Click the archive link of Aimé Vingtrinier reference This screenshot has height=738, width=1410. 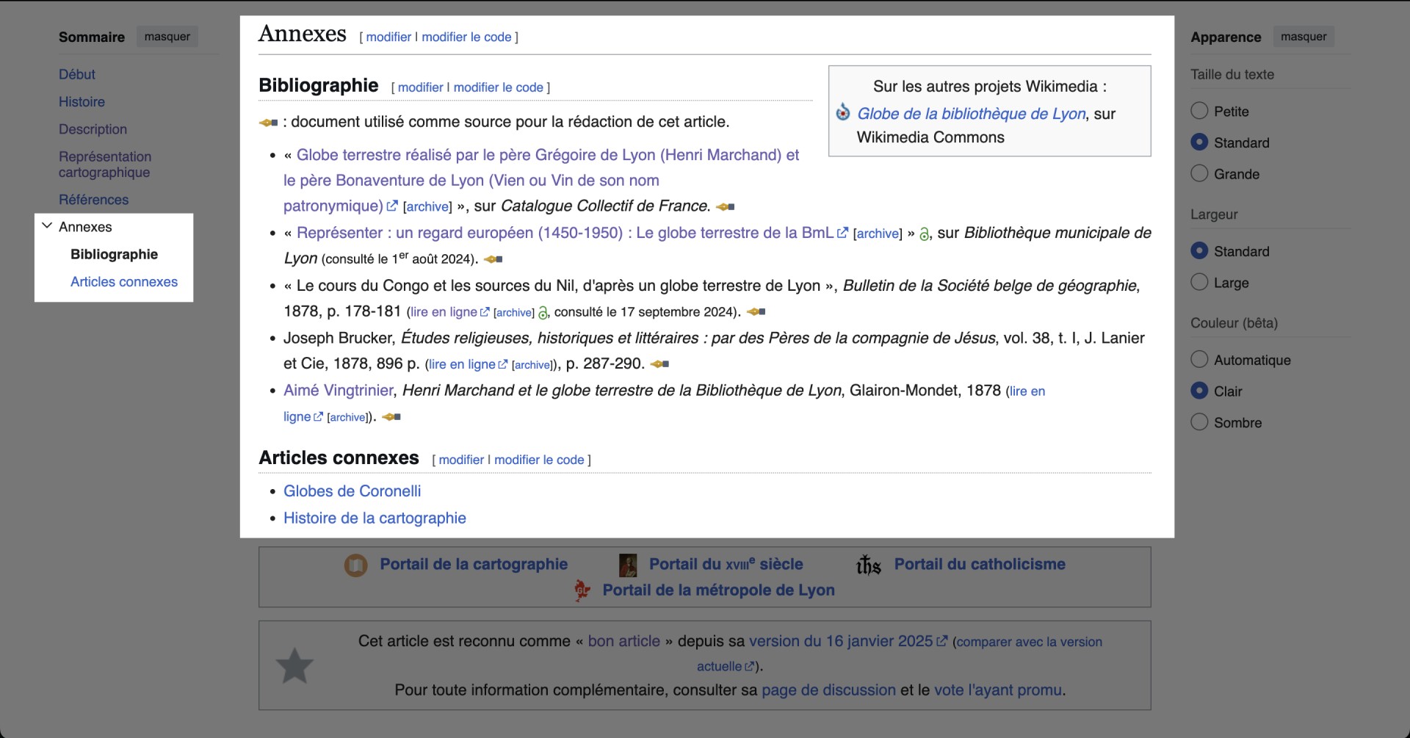[347, 416]
